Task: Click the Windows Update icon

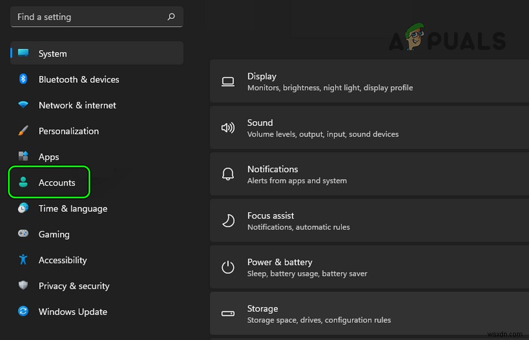Action: point(23,312)
